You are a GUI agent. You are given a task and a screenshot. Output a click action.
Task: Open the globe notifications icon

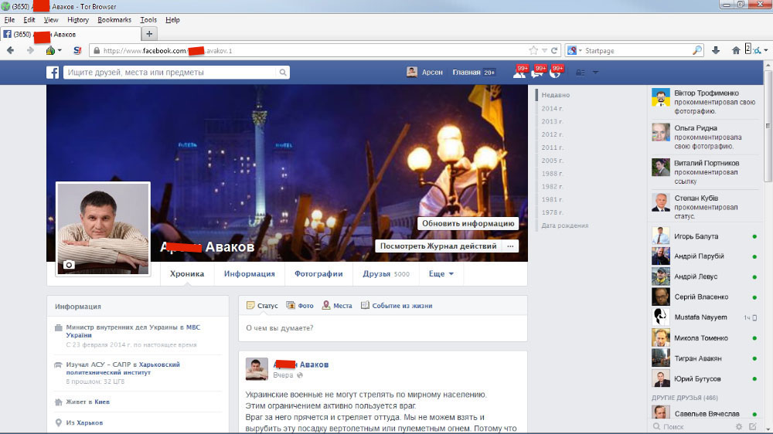coord(554,73)
